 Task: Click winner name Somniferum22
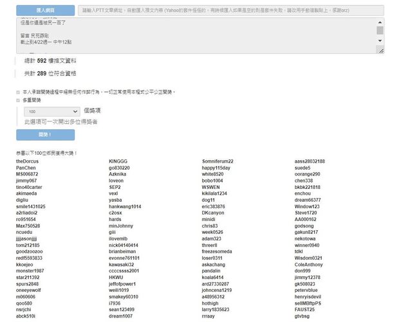coord(218,161)
